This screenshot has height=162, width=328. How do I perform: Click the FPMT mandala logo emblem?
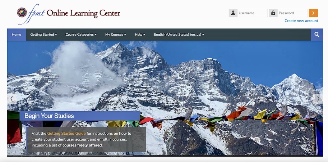22,12
